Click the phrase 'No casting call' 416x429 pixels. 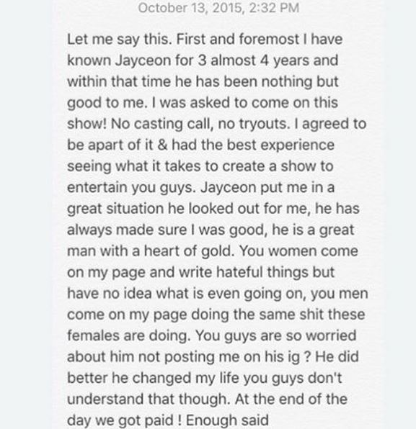162,124
